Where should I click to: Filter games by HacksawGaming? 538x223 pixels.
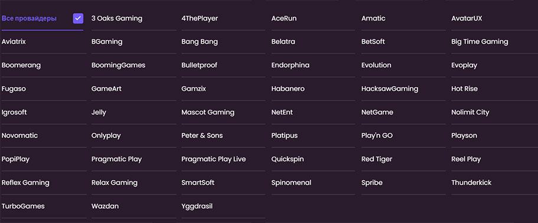click(x=390, y=88)
